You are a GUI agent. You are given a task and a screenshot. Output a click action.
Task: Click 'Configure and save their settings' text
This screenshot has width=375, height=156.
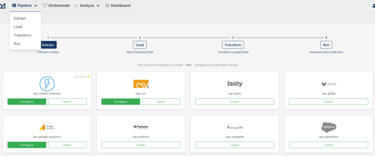[x=216, y=65]
